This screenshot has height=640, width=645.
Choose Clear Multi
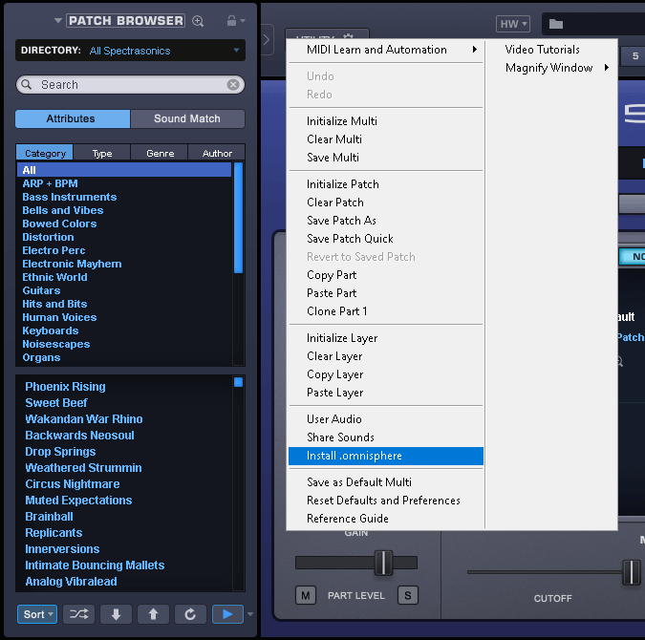click(x=386, y=139)
